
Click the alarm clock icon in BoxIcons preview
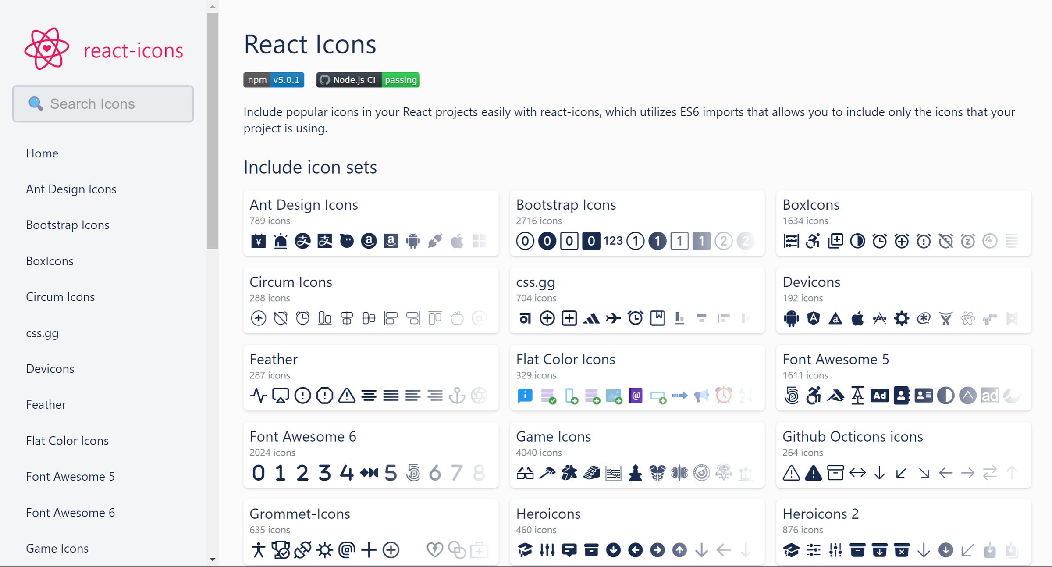(x=880, y=241)
